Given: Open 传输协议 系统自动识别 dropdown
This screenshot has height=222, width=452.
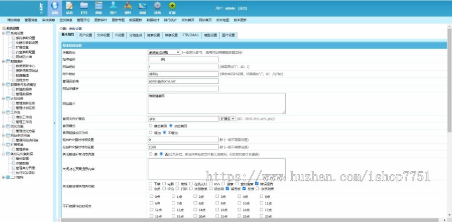Looking at the screenshot, I should click(x=164, y=52).
